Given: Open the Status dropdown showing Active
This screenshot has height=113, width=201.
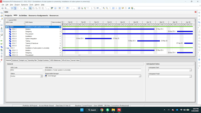Looking at the screenshot, I should [x=41, y=76].
